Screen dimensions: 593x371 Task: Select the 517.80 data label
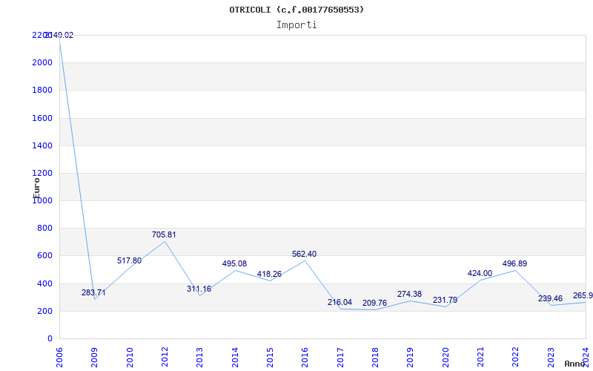129,261
